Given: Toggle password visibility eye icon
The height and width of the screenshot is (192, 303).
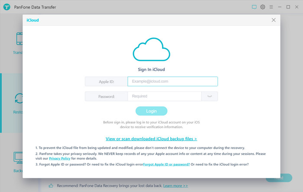Looking at the screenshot, I should tap(209, 96).
